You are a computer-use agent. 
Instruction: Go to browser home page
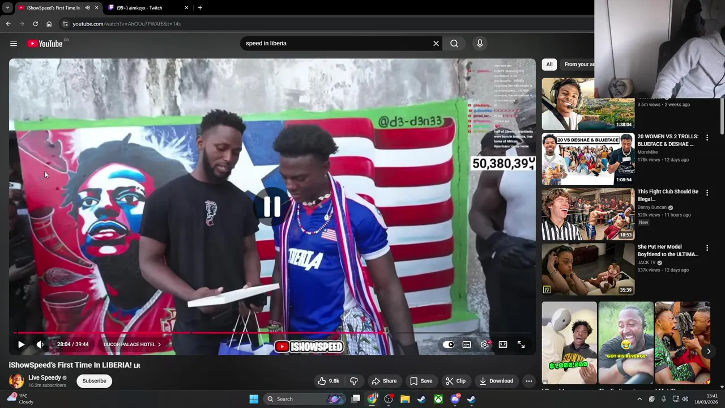[x=49, y=24]
